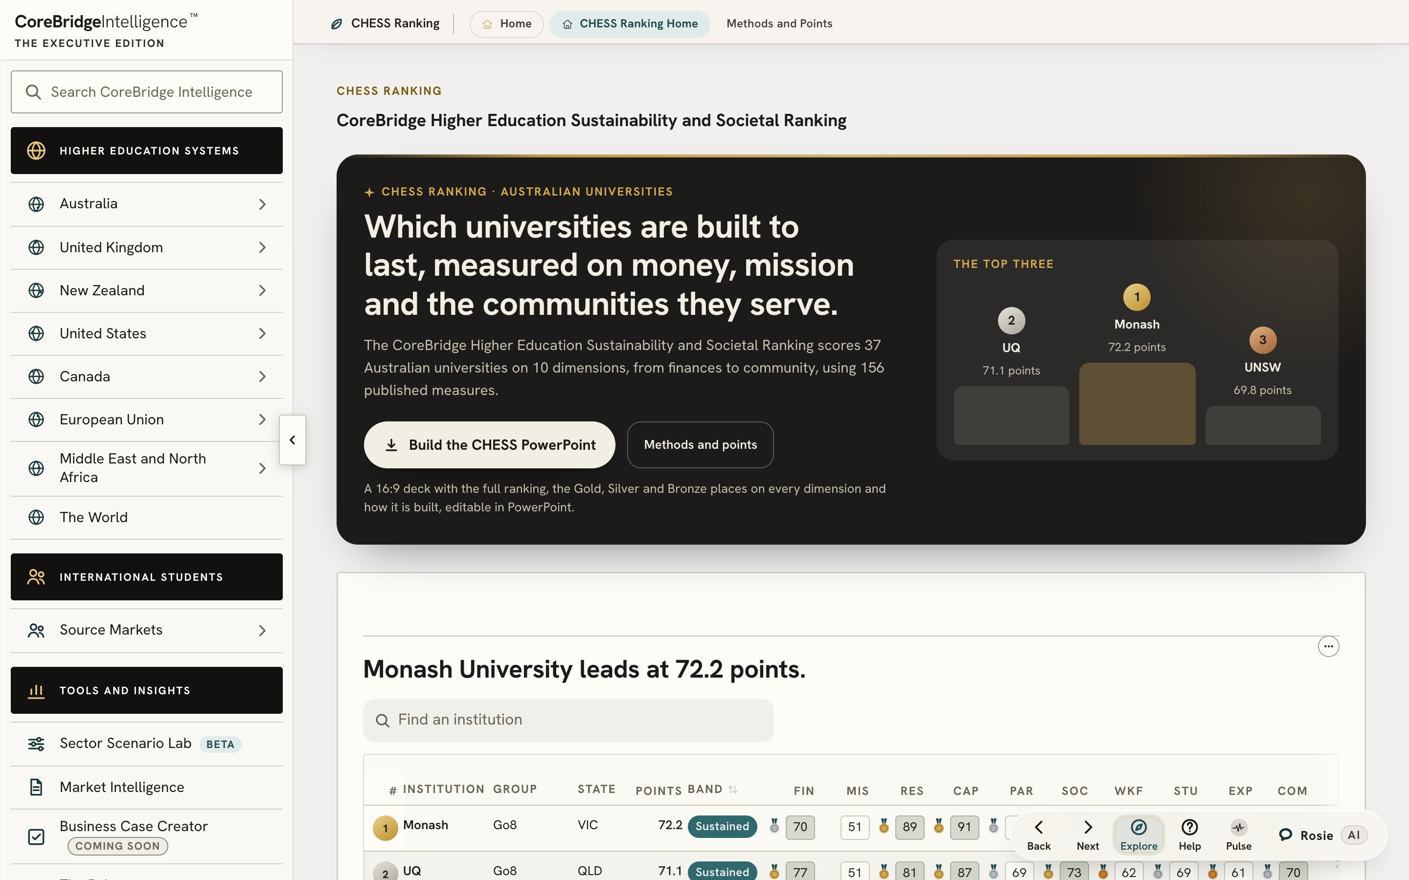1409x880 pixels.
Task: Open the ellipsis more-options menu above the ranking
Action: [1328, 646]
